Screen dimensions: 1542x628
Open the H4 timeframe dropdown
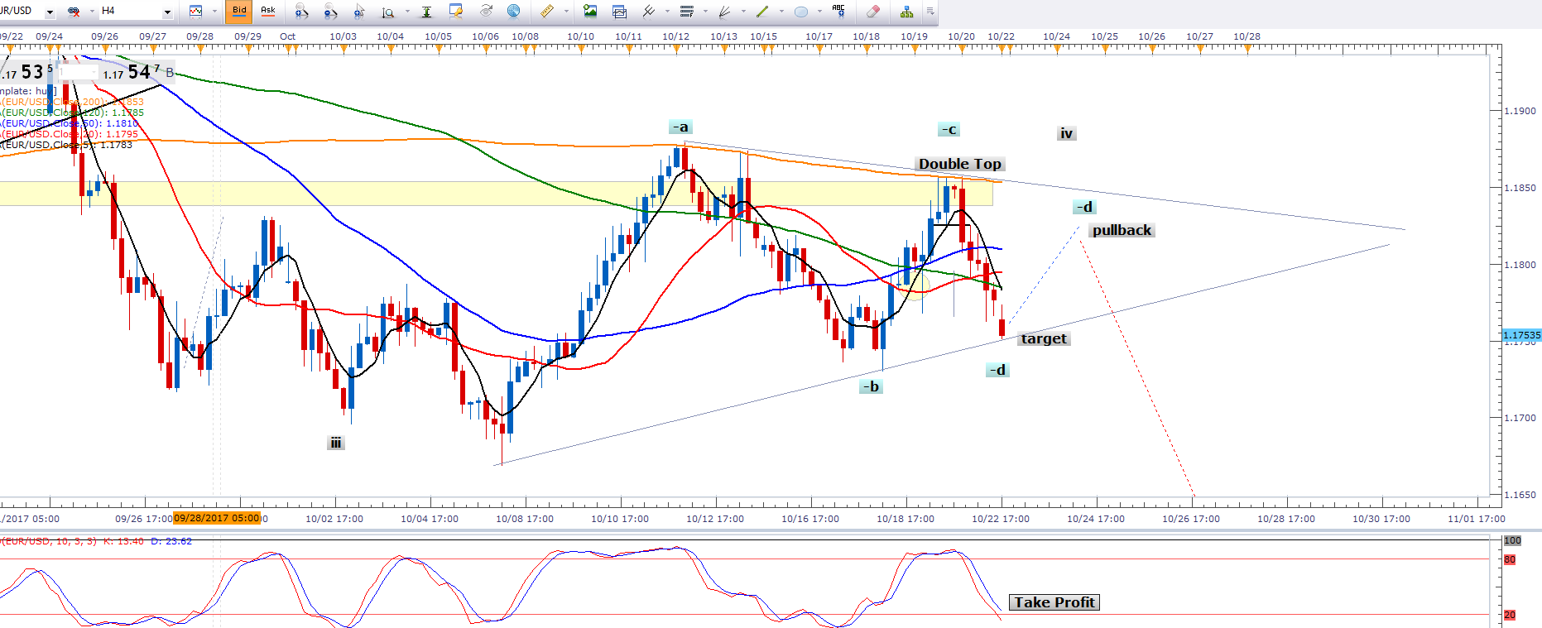coord(167,12)
